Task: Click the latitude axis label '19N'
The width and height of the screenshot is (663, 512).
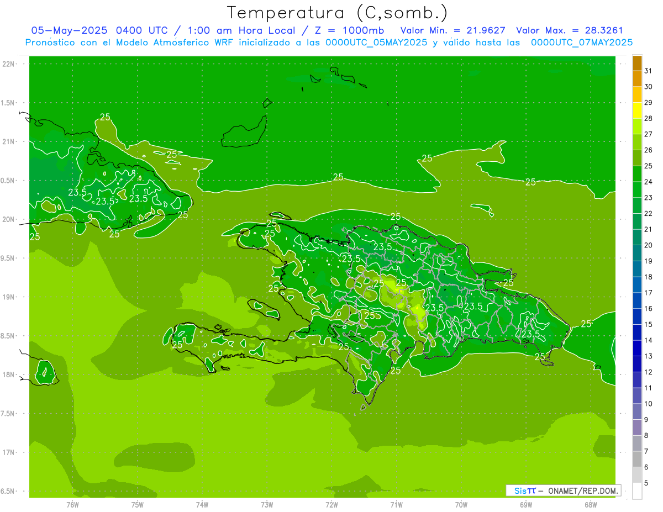Action: point(8,297)
